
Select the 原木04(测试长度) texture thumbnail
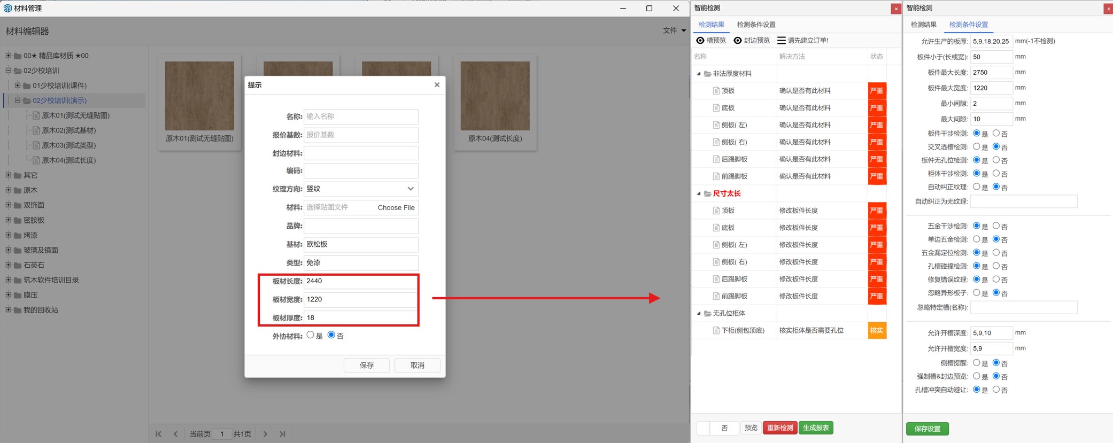(495, 96)
